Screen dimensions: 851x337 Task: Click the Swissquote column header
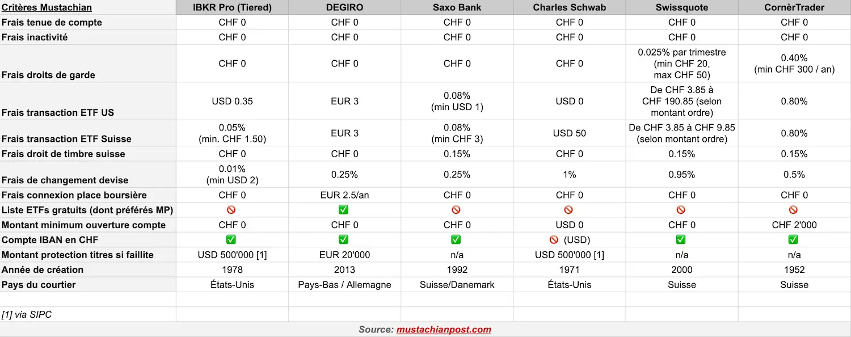point(681,7)
